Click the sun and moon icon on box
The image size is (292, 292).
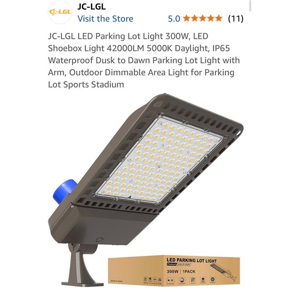click(x=170, y=280)
